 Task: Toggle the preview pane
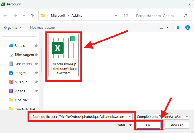177,27
